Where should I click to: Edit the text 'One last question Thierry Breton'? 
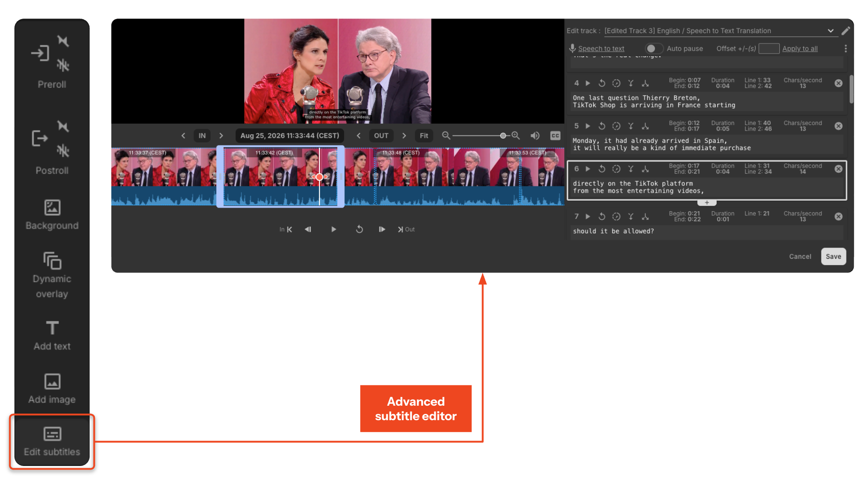pyautogui.click(x=636, y=98)
